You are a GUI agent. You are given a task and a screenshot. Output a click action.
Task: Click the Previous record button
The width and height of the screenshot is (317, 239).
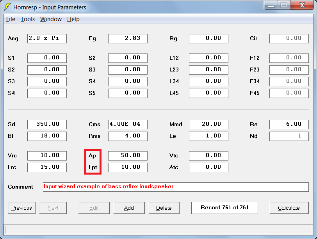click(x=21, y=208)
